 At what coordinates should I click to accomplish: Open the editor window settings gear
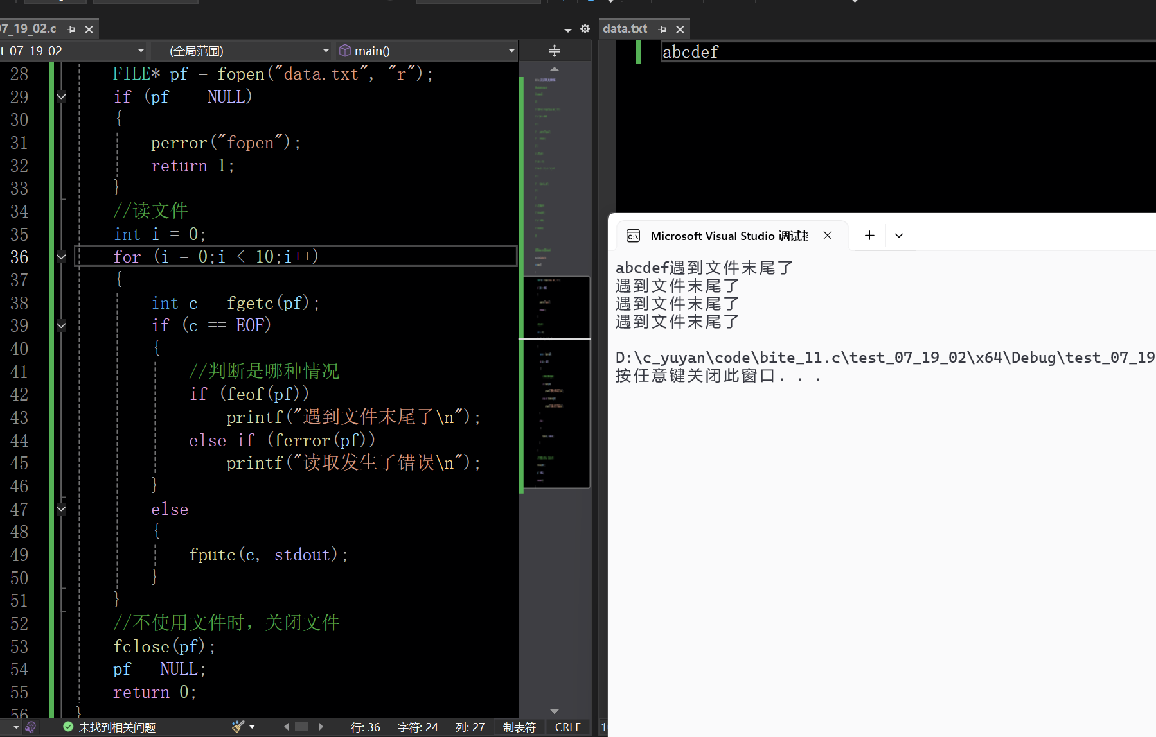(x=585, y=29)
